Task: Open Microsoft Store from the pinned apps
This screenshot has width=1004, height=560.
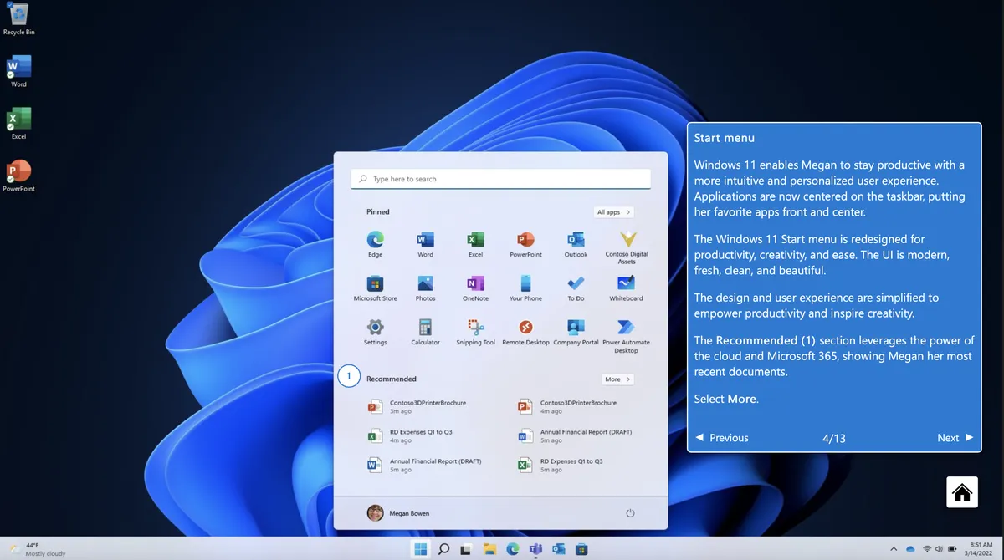Action: (375, 288)
